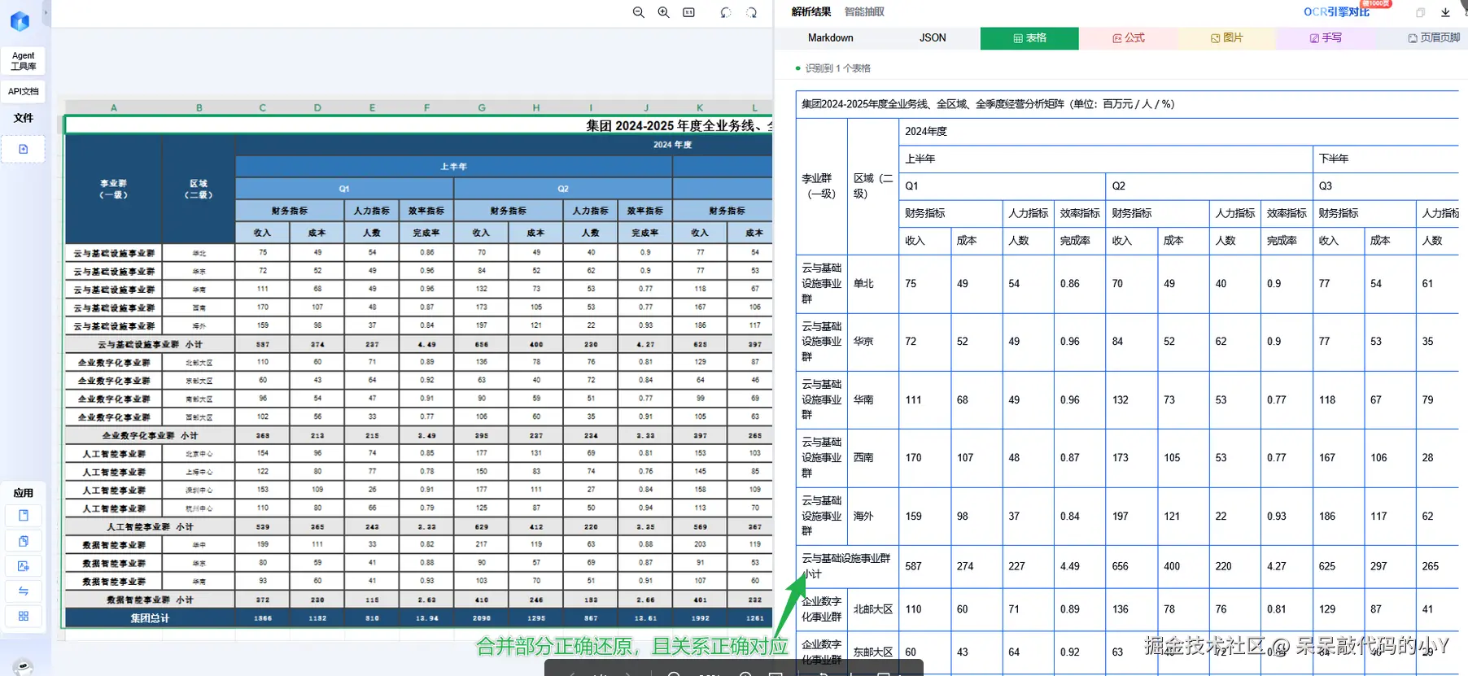Viewport: 1468px width, 676px height.
Task: Open the format conversion arrows icon
Action: 23,591
